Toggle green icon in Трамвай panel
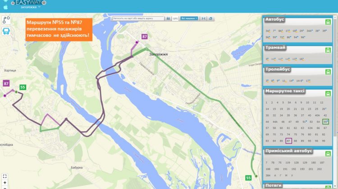This screenshot has width=338, height=189. (x=328, y=50)
